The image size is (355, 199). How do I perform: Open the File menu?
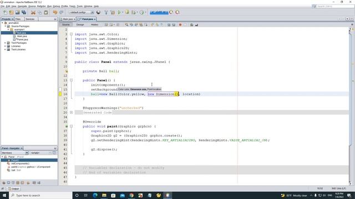click(2, 6)
